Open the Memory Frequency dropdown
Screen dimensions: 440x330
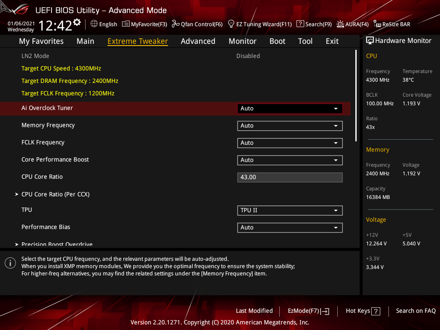tap(290, 126)
